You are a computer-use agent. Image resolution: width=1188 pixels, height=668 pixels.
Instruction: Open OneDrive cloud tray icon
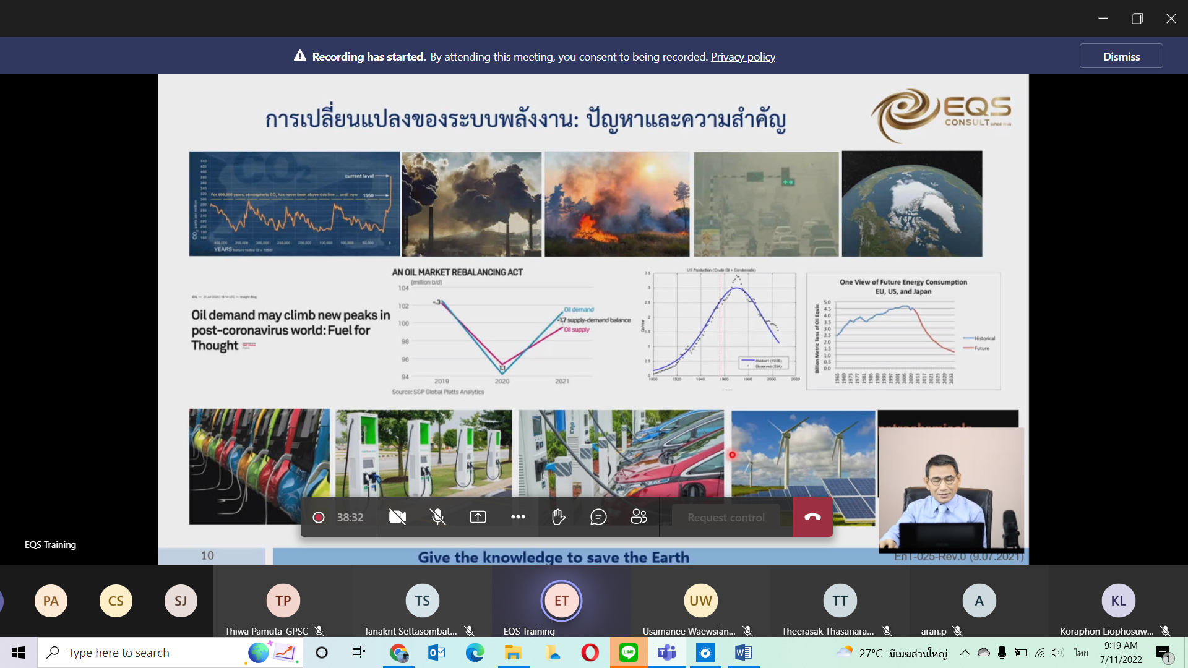pyautogui.click(x=983, y=653)
